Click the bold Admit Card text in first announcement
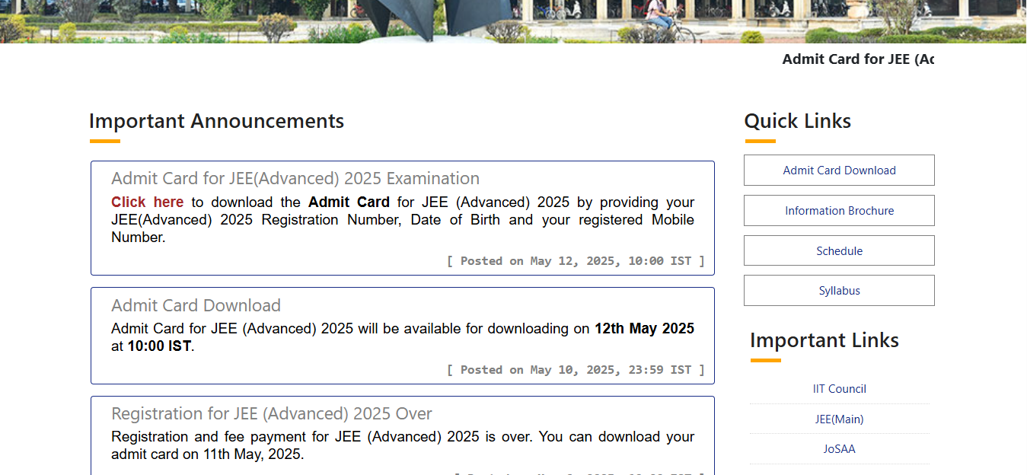 tap(349, 202)
